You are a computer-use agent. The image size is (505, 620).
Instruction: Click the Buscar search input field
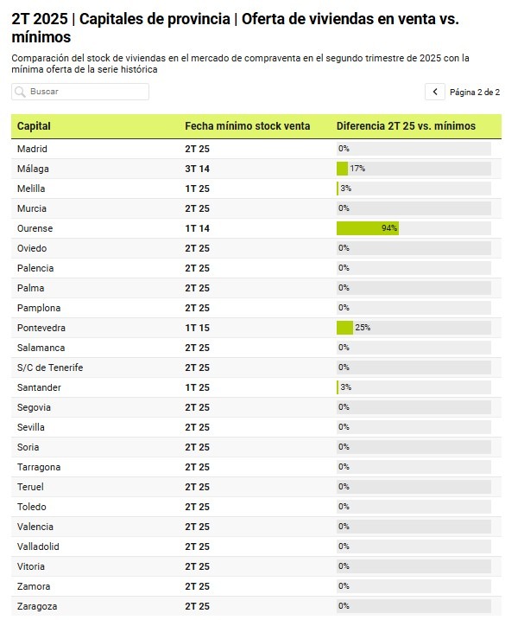[x=80, y=92]
